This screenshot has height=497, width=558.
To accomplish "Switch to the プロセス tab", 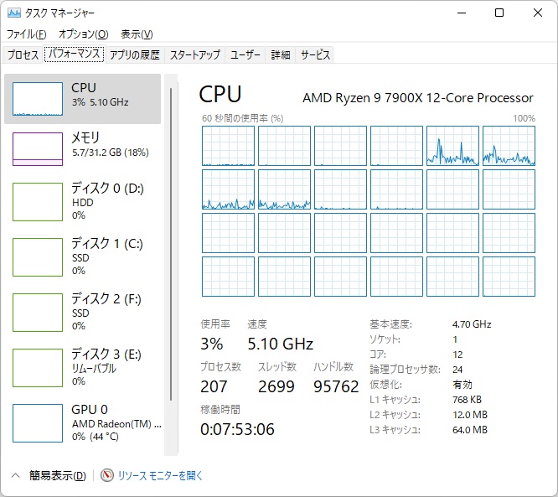I will (x=23, y=54).
